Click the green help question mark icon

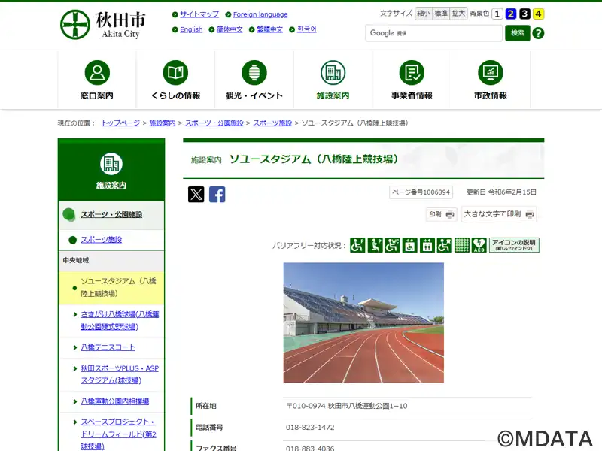(538, 33)
